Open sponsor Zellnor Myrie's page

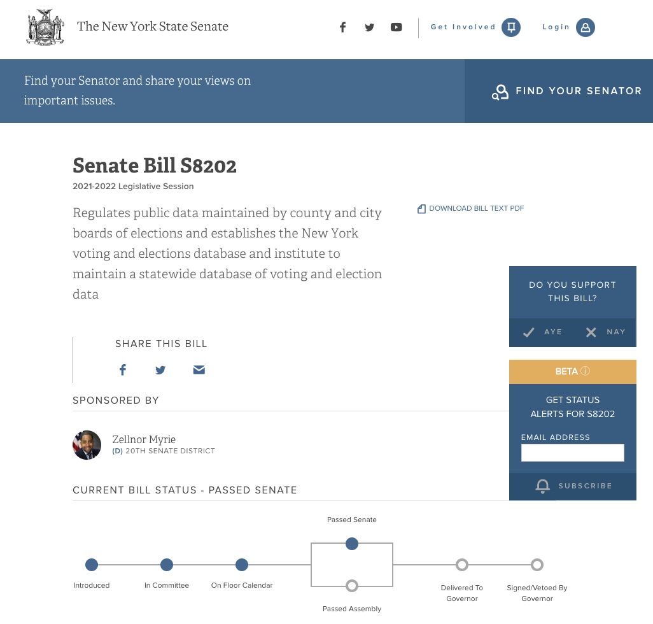pyautogui.click(x=144, y=439)
